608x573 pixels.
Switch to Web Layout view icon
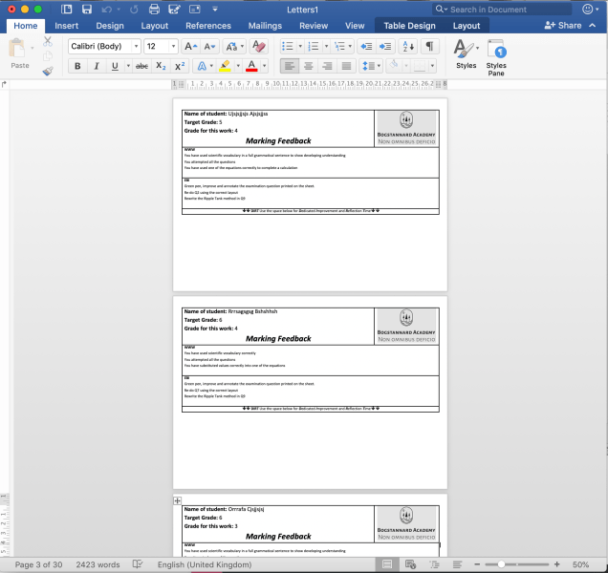410,564
